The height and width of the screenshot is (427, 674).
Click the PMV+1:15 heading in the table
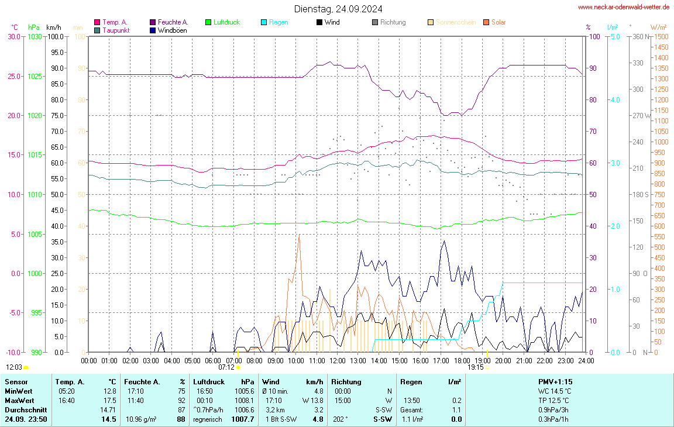555,381
